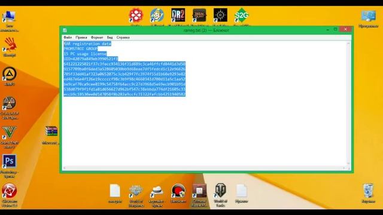Select the text file icon beside World of Warplanes
Screen dimensions: 383x215
click(115, 191)
